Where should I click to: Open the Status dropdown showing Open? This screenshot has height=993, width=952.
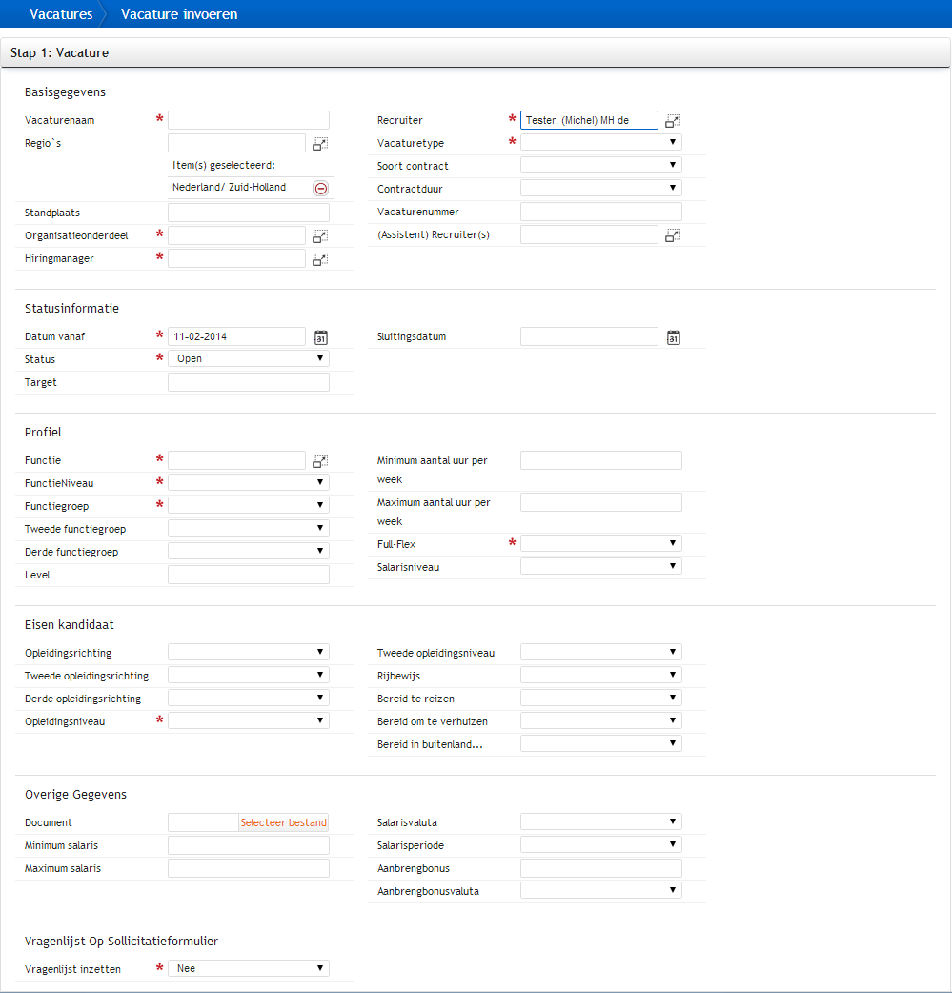coord(249,358)
